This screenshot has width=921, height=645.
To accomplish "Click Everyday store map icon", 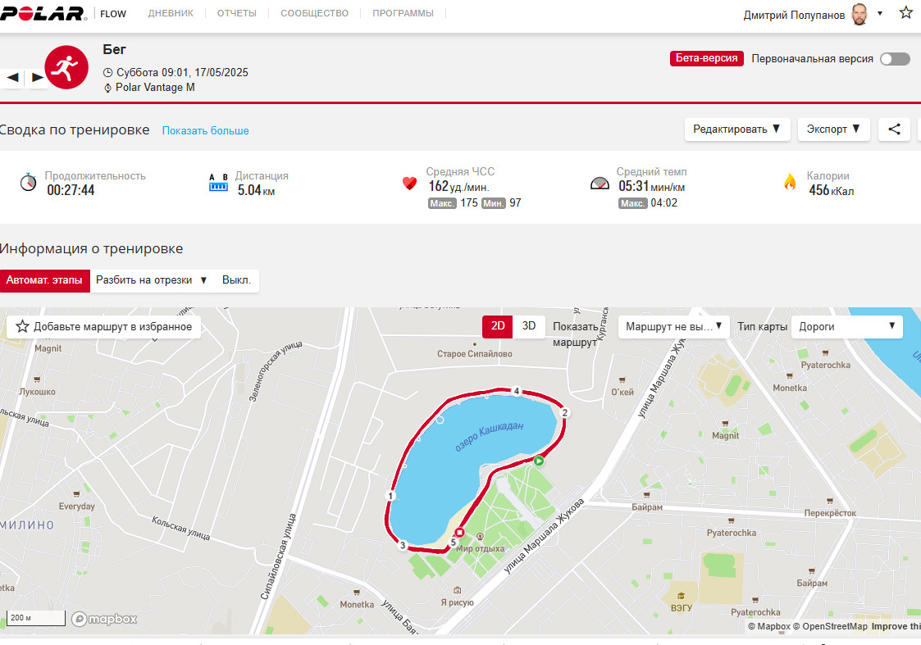I will click(76, 495).
